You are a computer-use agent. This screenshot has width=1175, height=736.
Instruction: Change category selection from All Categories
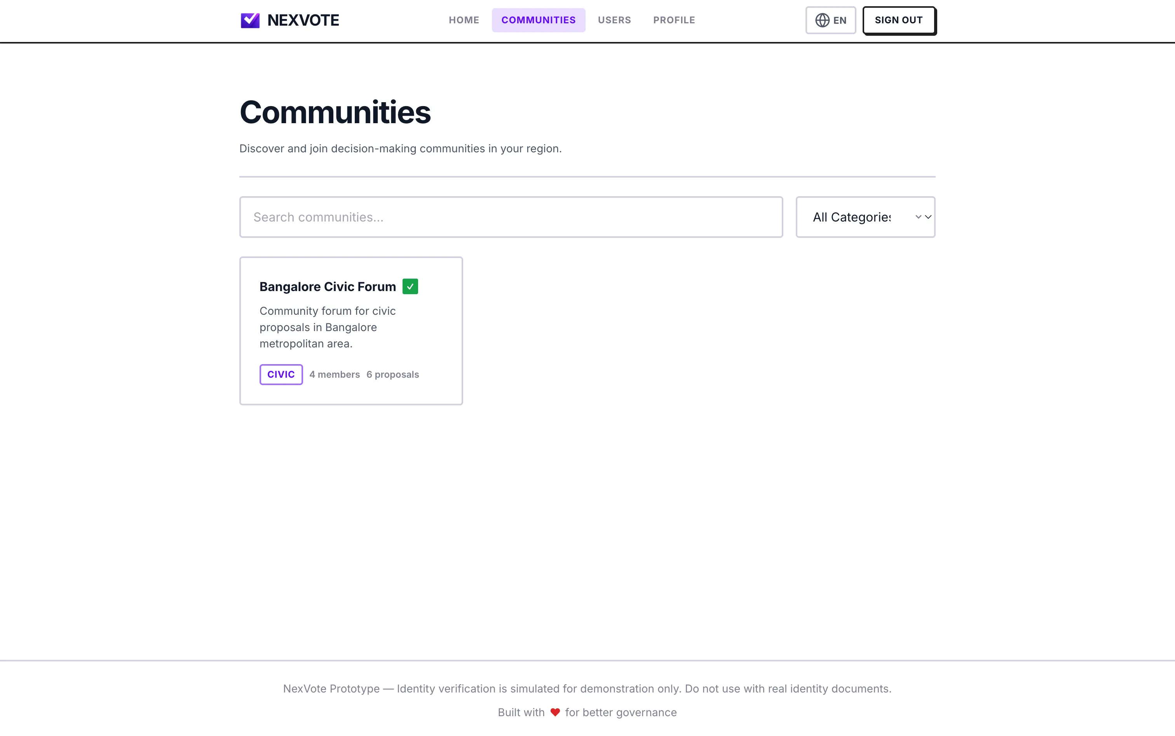pos(865,216)
